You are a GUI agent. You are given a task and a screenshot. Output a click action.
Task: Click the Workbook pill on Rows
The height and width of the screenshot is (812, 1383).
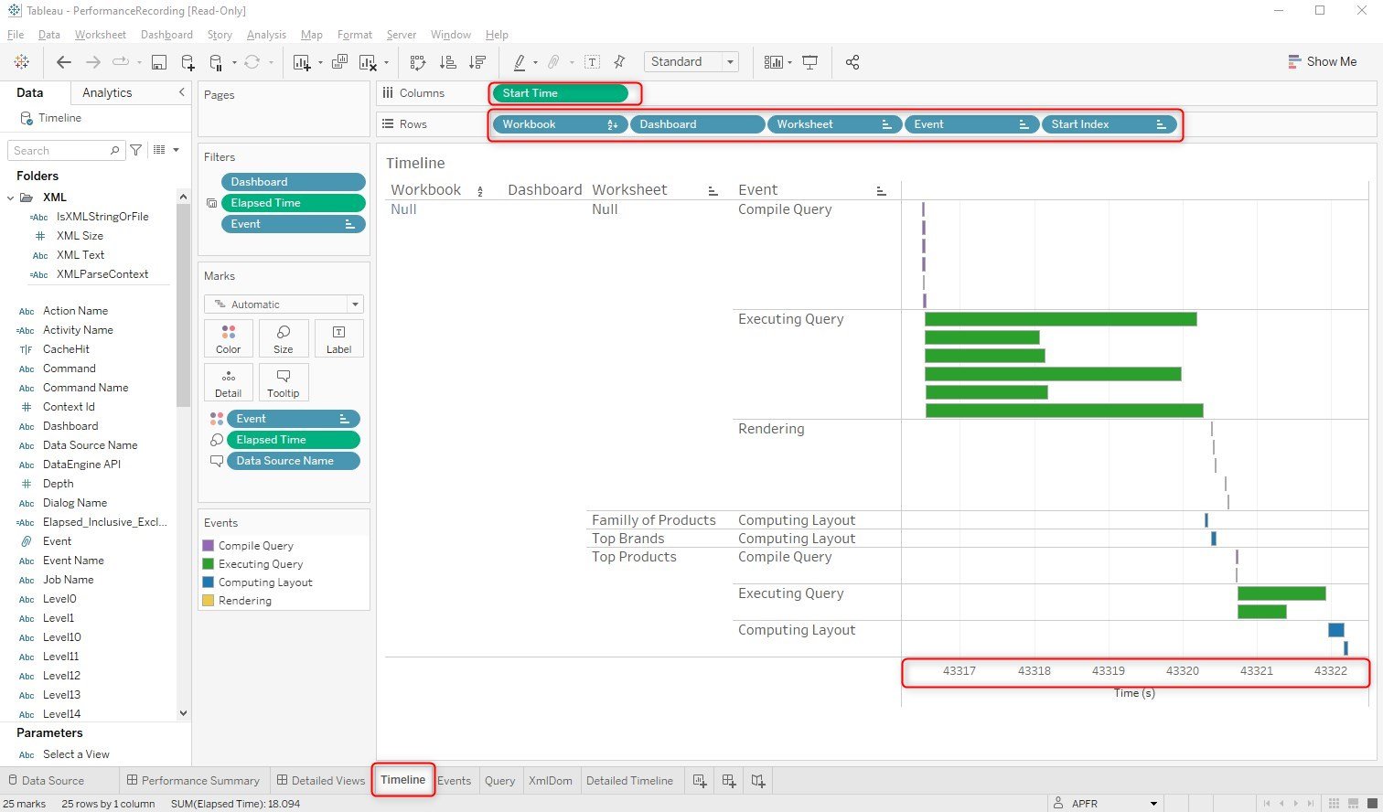(561, 124)
